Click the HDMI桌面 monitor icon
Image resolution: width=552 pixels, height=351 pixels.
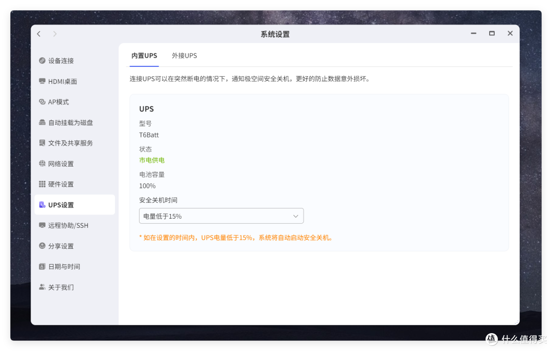click(x=42, y=81)
